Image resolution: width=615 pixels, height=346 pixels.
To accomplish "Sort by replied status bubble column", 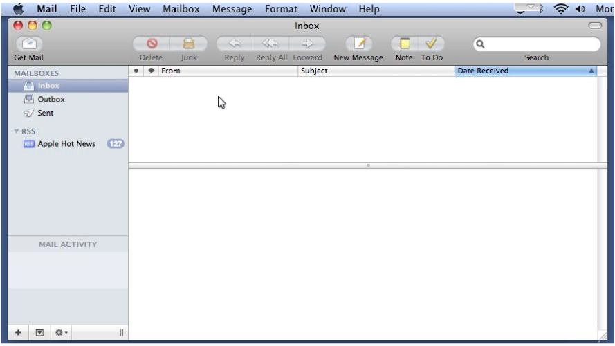I will [x=151, y=71].
